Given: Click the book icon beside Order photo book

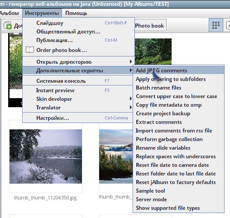Looking at the screenshot, I should coord(30,50).
